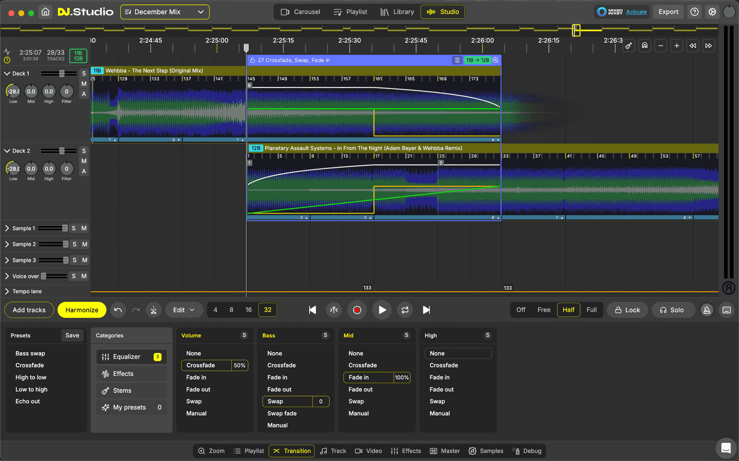This screenshot has height=461, width=739.
Task: Open the December Mix dropdown
Action: [165, 12]
